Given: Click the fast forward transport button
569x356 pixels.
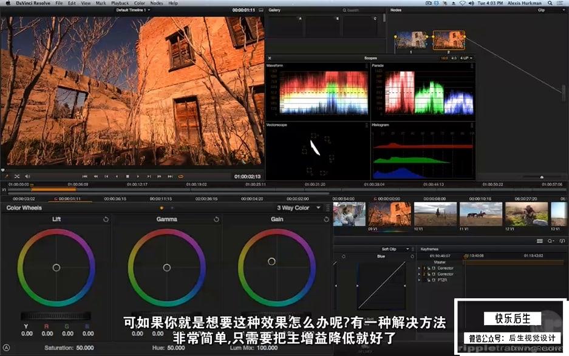Looking at the screenshot, I should point(159,176).
